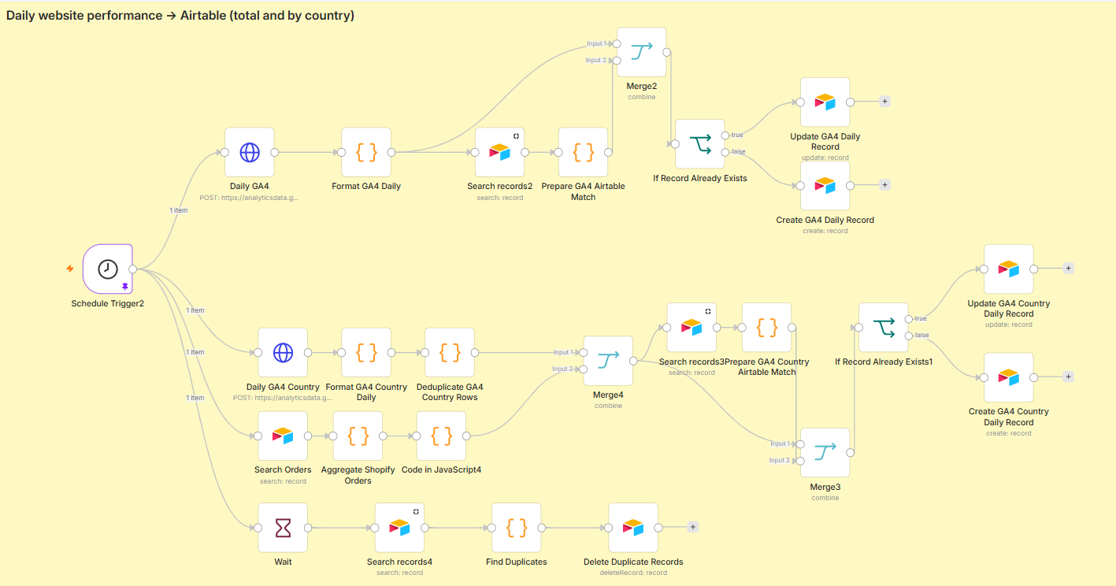Open the Code in JavaScript4 node
Image resolution: width=1116 pixels, height=586 pixels.
click(x=441, y=436)
